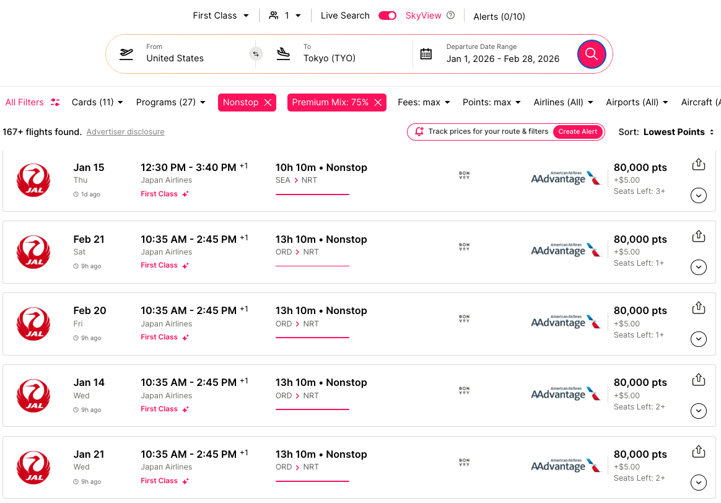Expand Feb 21 flight details chevron
721x503 pixels.
[x=699, y=267]
